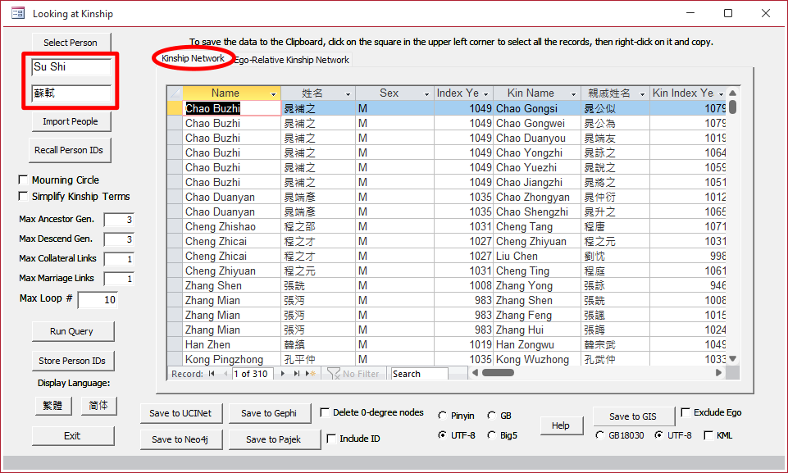This screenshot has height=473, width=788.
Task: Expand the Sex column dropdown arrow
Action: pos(427,94)
